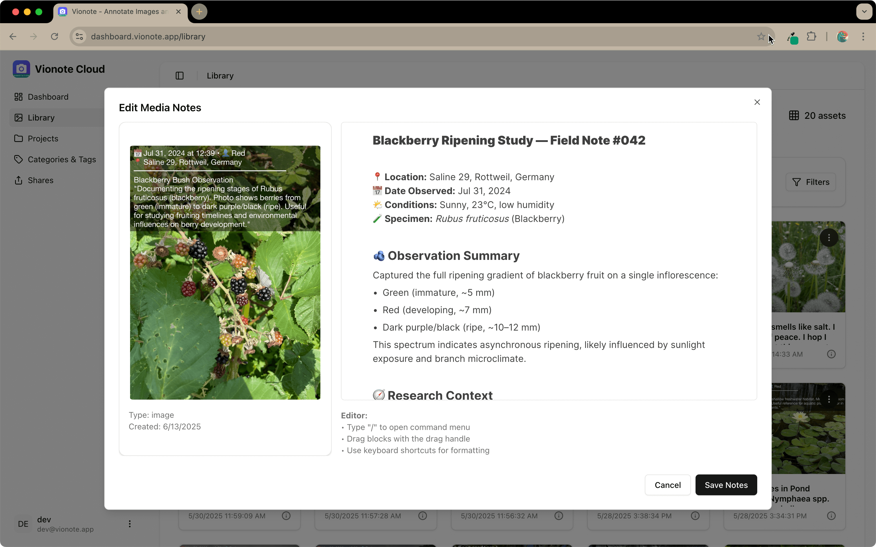Click the blackberry image preview
The width and height of the screenshot is (876, 547).
(x=225, y=272)
